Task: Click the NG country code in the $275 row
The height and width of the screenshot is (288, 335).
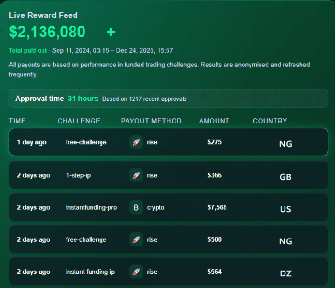Action: pos(285,144)
